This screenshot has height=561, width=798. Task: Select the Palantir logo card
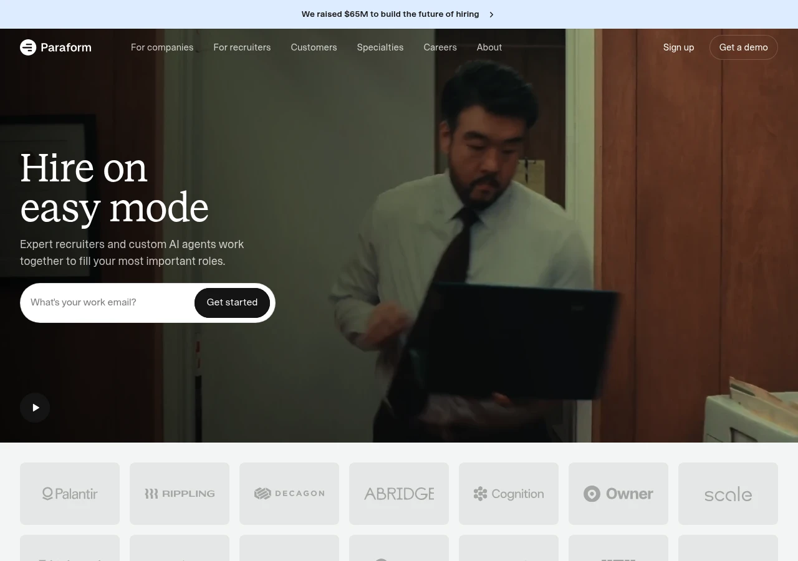70,494
